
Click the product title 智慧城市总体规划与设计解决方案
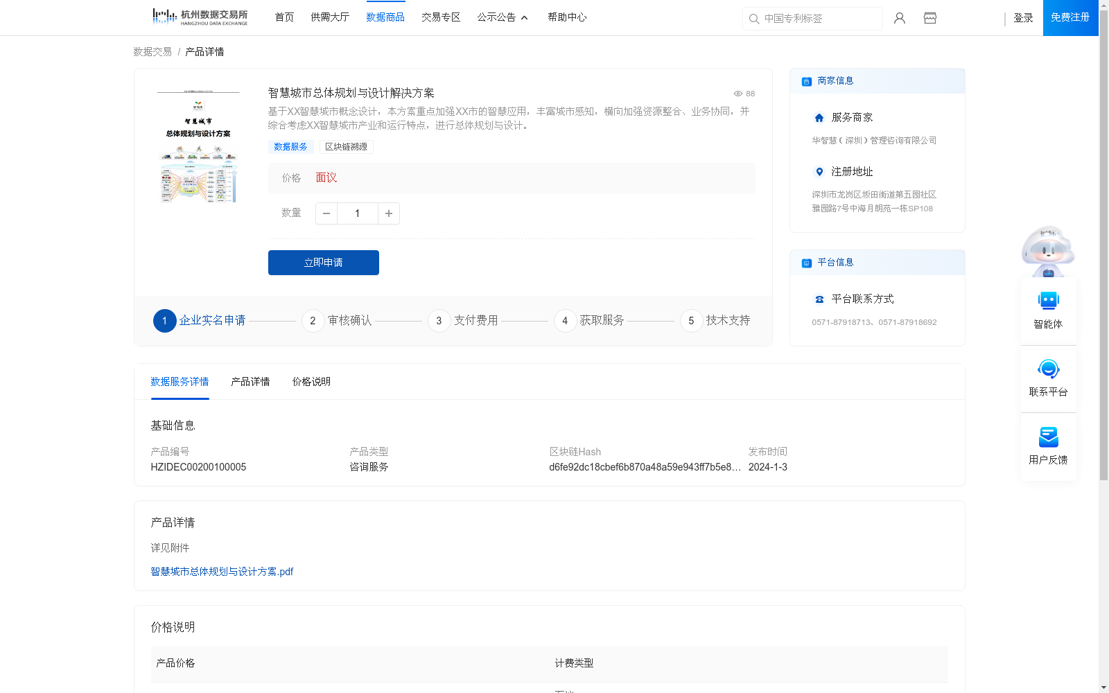[x=351, y=94]
